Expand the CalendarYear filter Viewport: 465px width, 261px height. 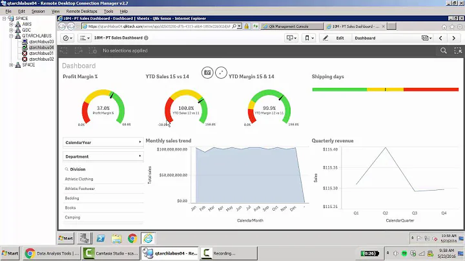103,142
